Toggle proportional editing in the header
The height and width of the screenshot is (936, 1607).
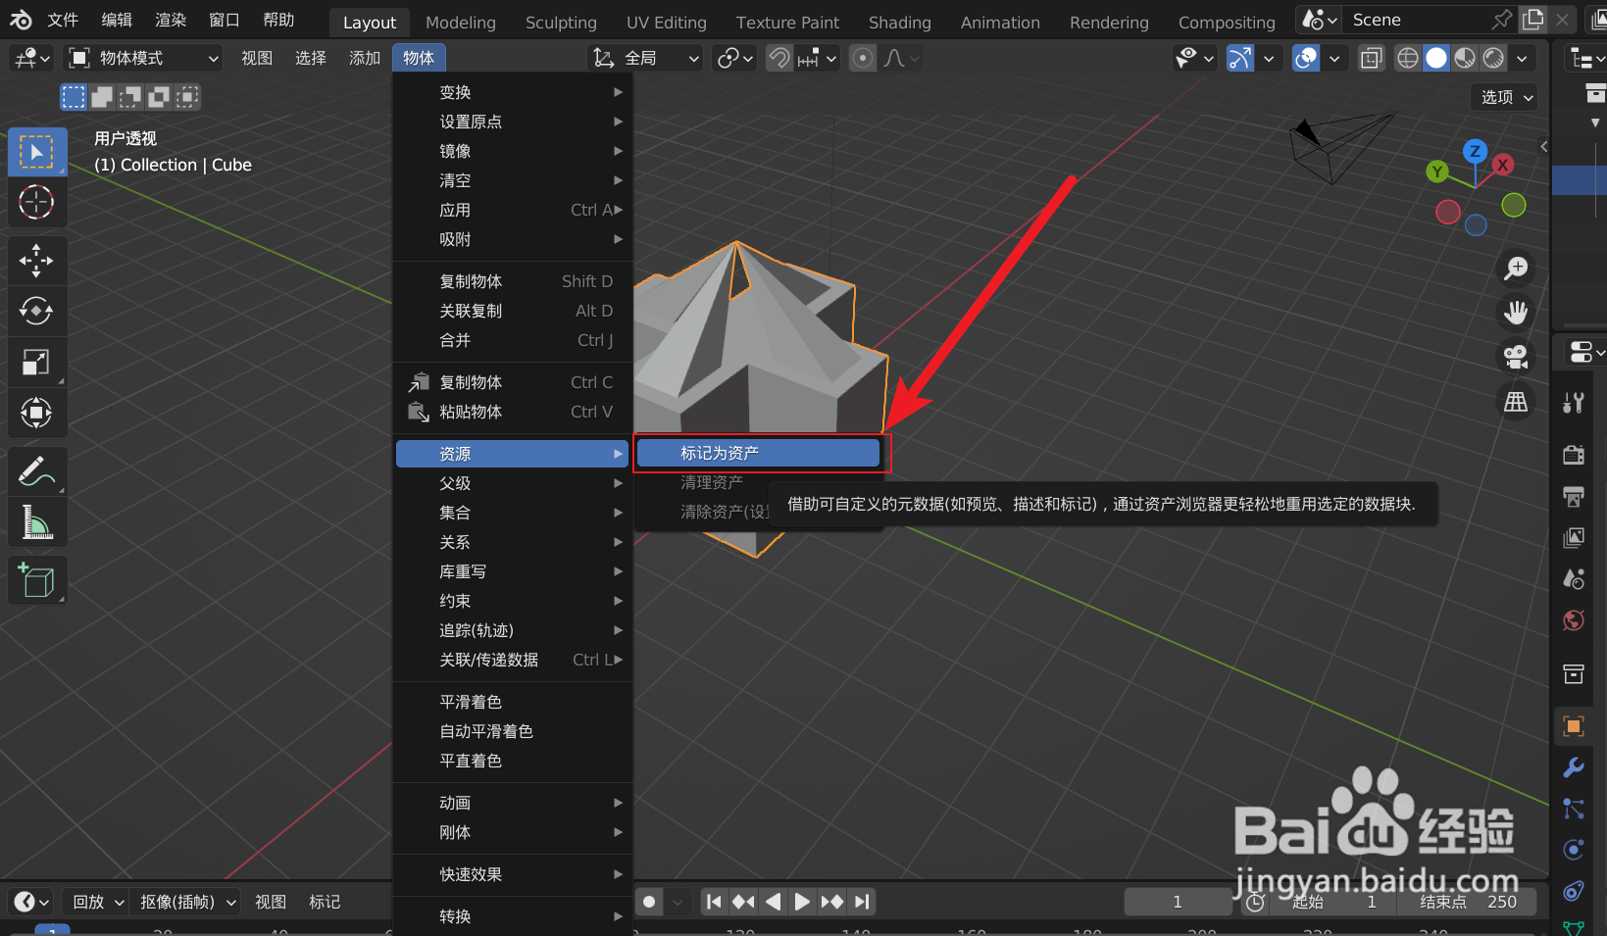(862, 58)
